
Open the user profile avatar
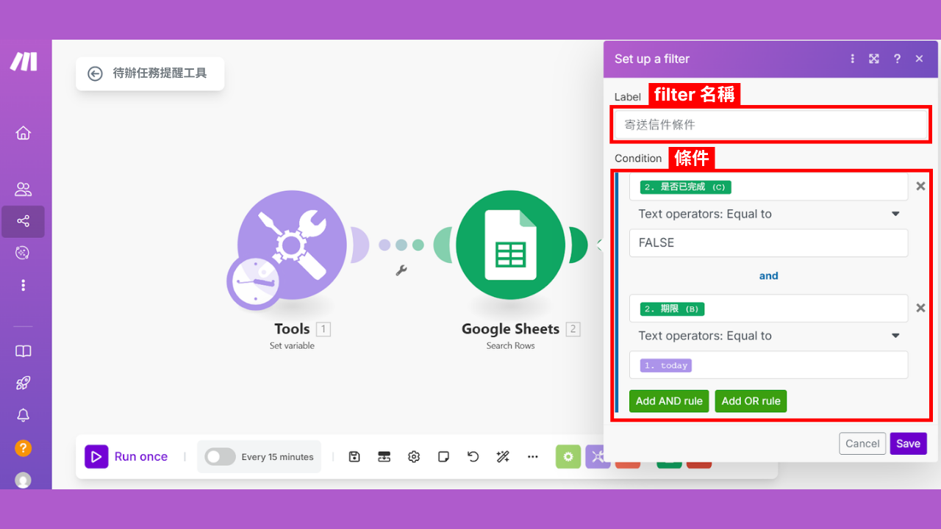point(24,480)
